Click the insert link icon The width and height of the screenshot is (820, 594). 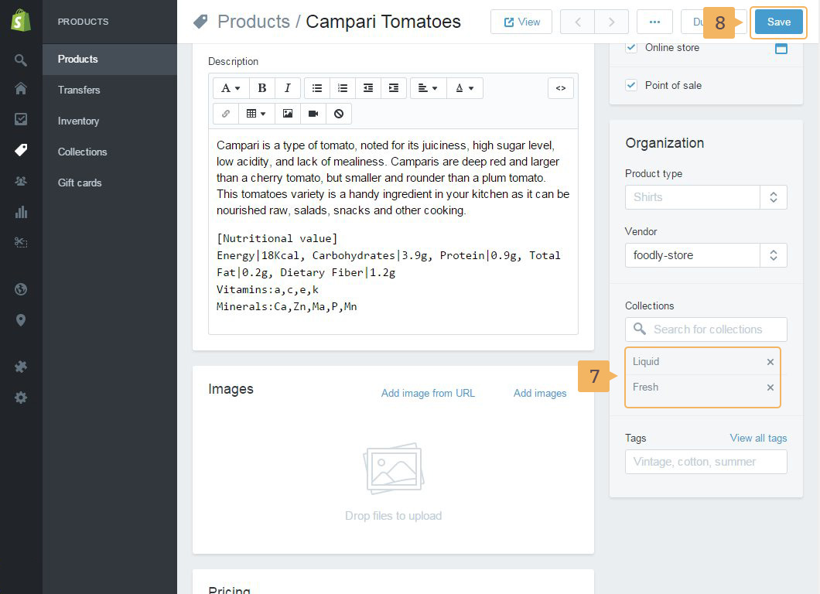point(226,114)
